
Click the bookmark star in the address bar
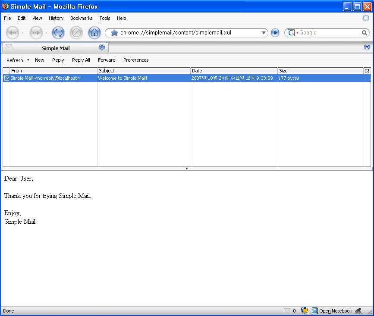[x=114, y=33]
